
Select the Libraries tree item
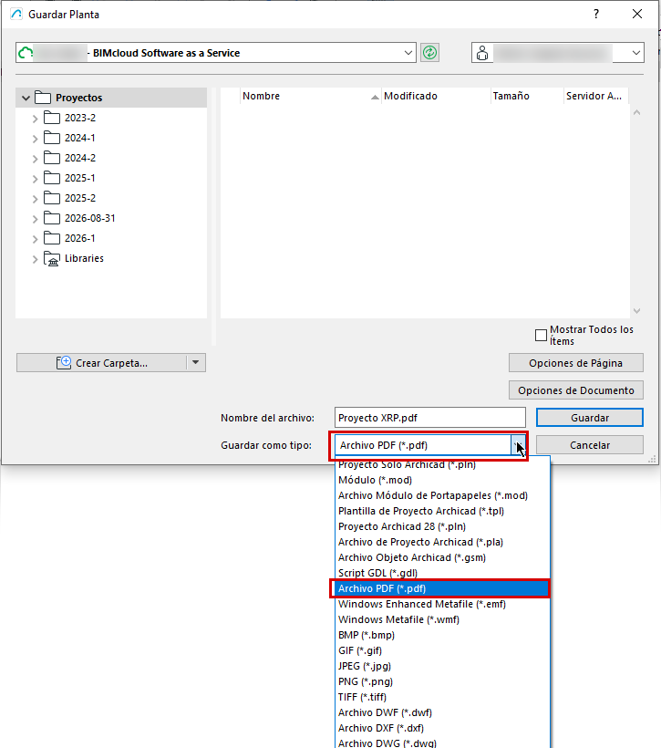pos(84,258)
